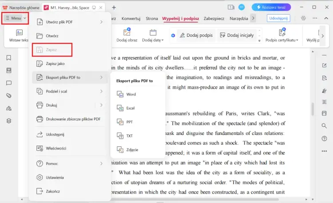The width and height of the screenshot is (333, 203).
Task: Collapse the ribbon with up arrow
Action: tap(326, 19)
